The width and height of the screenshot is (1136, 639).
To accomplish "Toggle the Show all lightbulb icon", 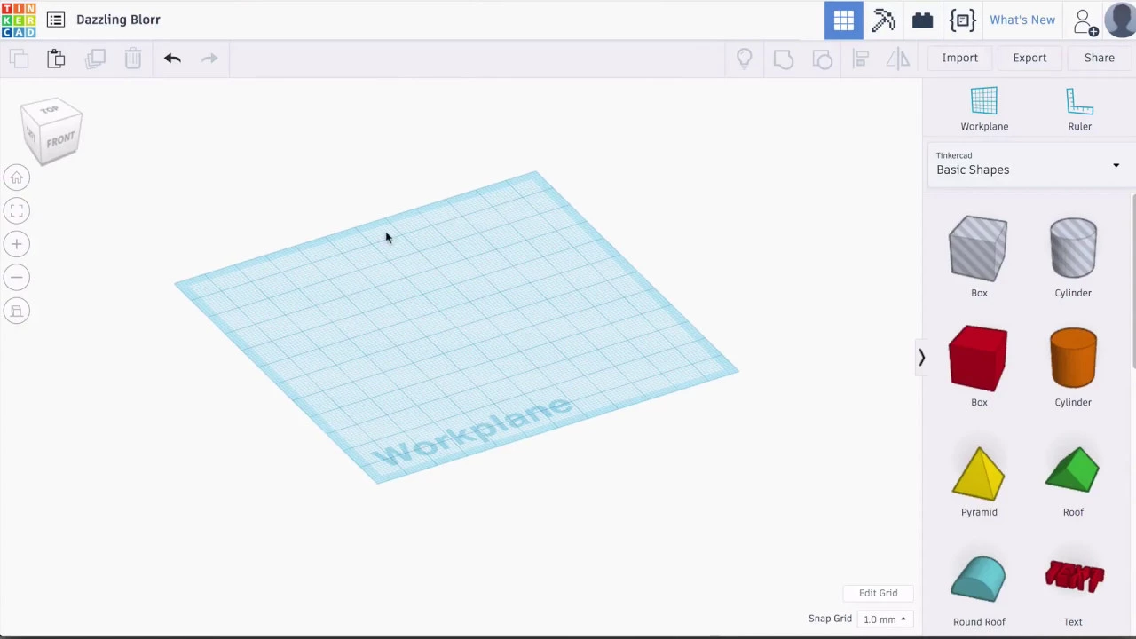I will coord(744,59).
